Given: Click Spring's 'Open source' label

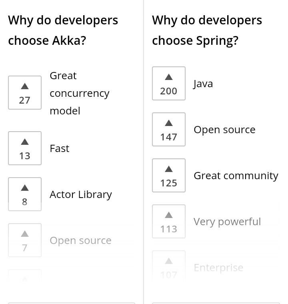Looking at the screenshot, I should pos(224,130).
